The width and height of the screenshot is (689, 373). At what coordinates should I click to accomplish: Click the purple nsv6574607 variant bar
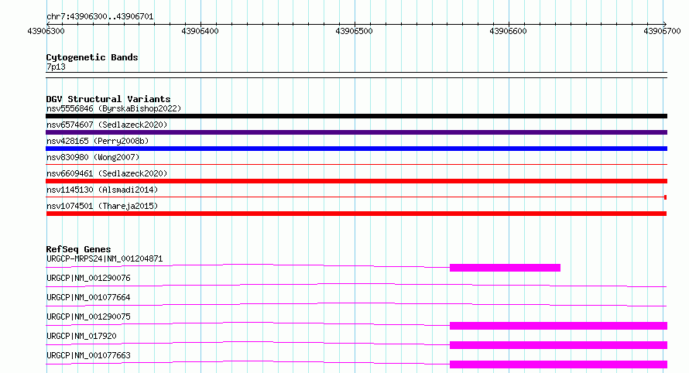(x=356, y=132)
